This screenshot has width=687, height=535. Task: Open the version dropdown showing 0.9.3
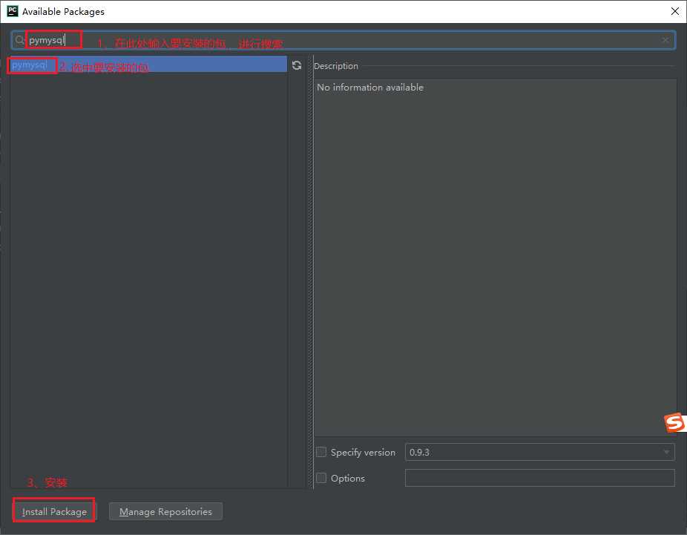540,452
